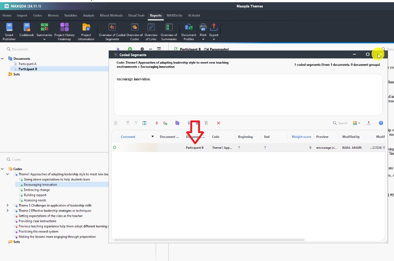This screenshot has width=394, height=261.
Task: Open the Mixed Methods tab
Action: coord(111,16)
